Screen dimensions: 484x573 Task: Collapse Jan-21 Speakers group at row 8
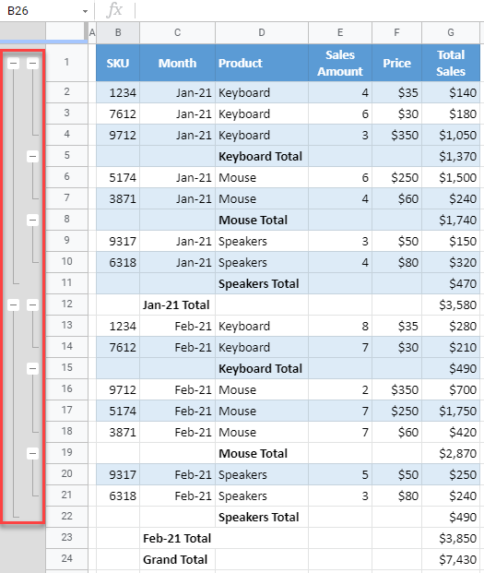33,220
